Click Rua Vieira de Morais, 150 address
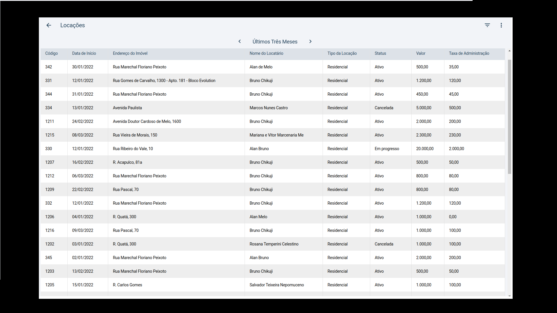This screenshot has height=313, width=557. pyautogui.click(x=135, y=135)
